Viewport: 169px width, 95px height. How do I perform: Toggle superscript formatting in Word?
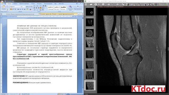tap(22, 9)
